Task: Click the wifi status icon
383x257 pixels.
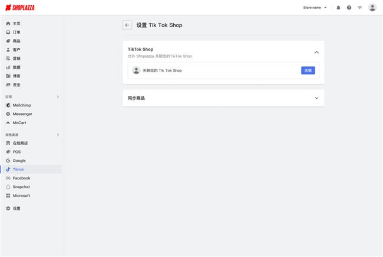Action: 359,8
